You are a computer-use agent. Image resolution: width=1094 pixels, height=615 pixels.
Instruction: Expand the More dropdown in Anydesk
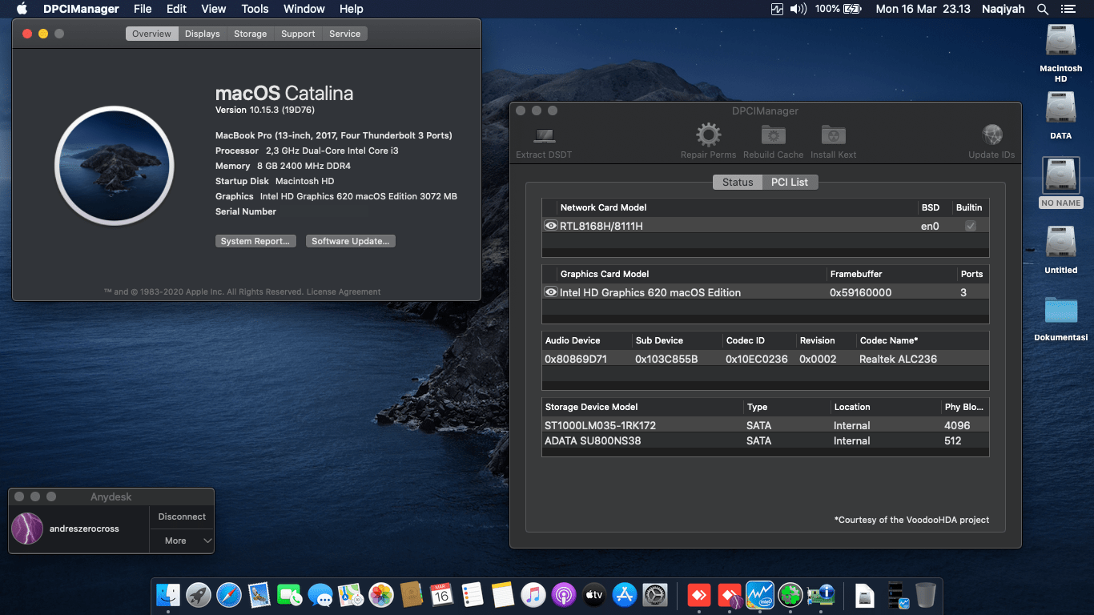(x=182, y=541)
